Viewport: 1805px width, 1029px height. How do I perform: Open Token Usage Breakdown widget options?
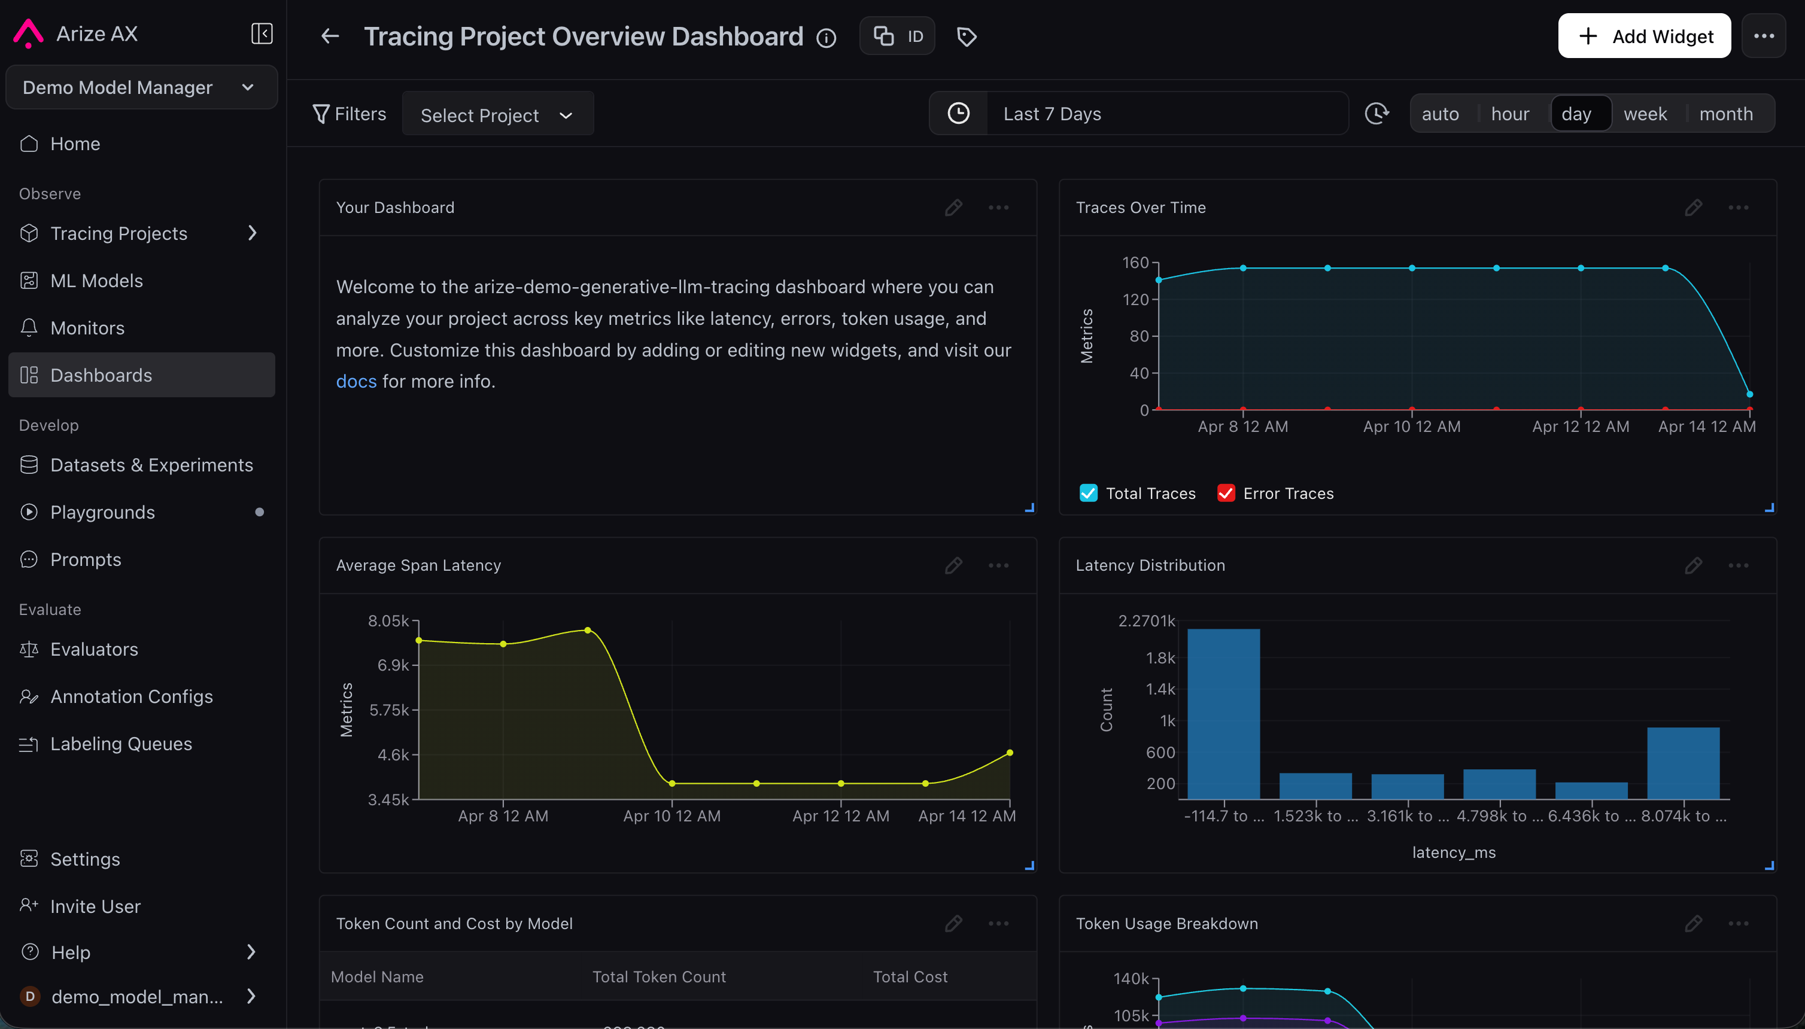(1738, 923)
